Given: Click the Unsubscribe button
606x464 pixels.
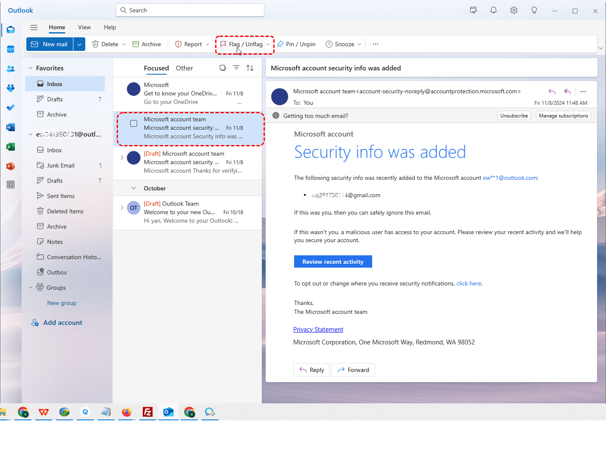Looking at the screenshot, I should [514, 116].
